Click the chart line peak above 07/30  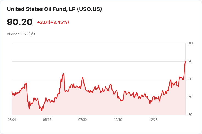pyautogui.click(x=83, y=77)
